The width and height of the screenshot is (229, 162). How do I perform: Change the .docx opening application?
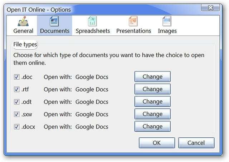[x=152, y=127]
